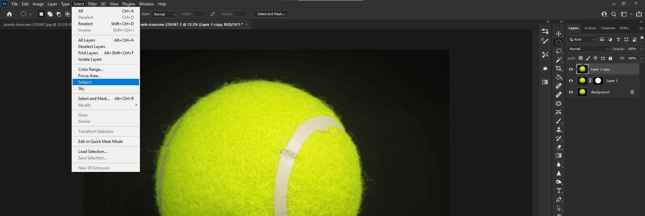Select the Blur droplet tool
The width and height of the screenshot is (645, 216).
pyautogui.click(x=559, y=164)
